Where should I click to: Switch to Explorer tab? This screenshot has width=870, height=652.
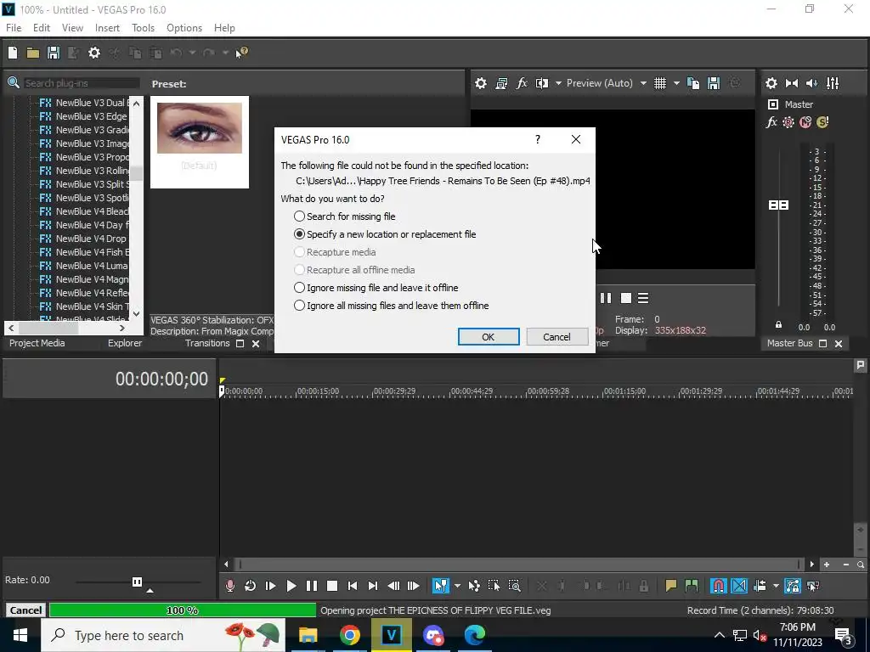click(x=125, y=343)
